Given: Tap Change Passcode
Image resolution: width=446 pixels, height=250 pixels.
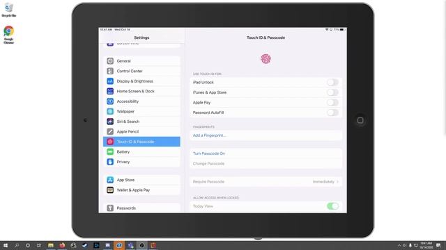Looking at the screenshot, I should pos(208,164).
